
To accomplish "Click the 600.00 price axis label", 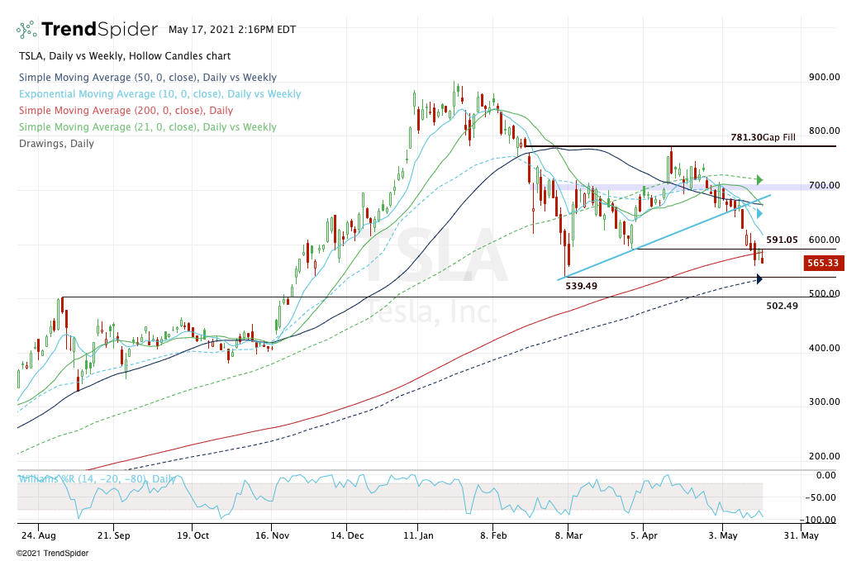I will [x=824, y=240].
